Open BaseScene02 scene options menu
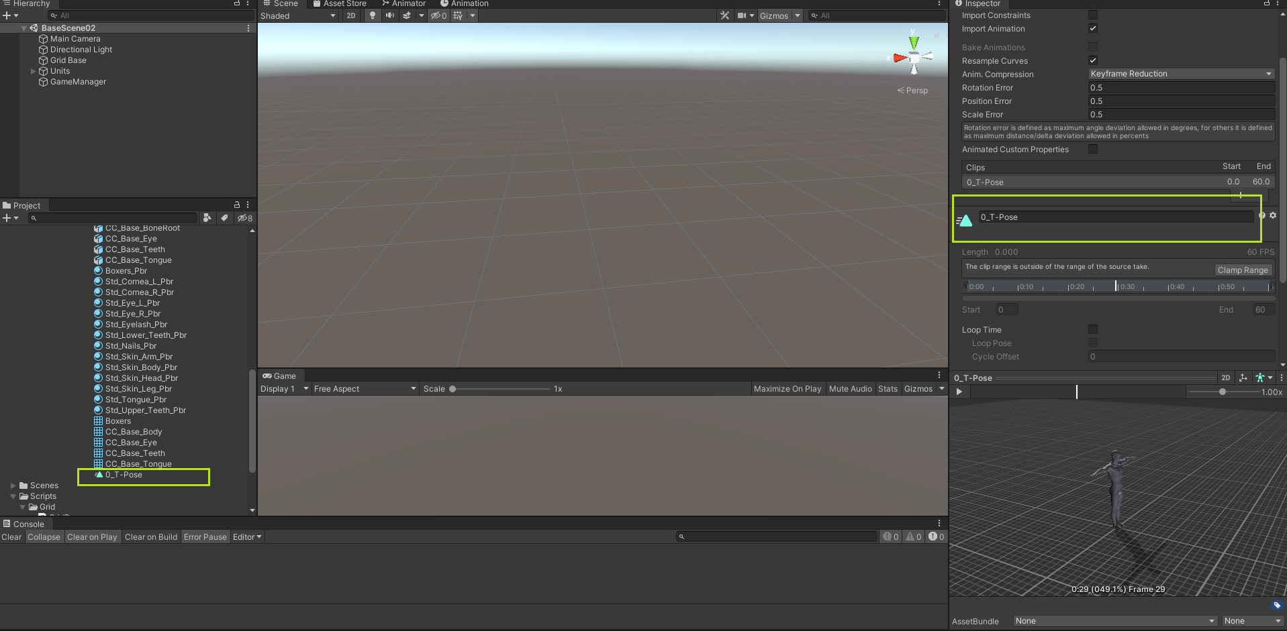Image resolution: width=1287 pixels, height=631 pixels. pyautogui.click(x=248, y=28)
